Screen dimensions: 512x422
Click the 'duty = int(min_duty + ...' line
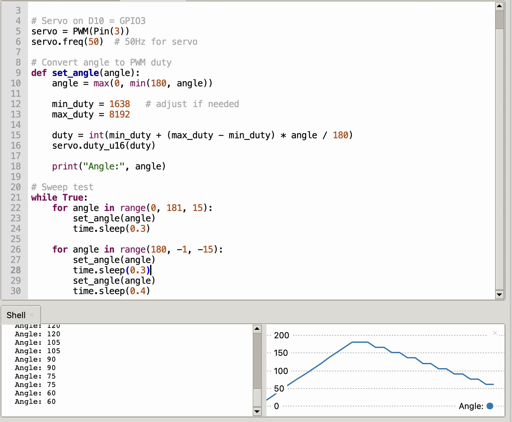point(202,135)
